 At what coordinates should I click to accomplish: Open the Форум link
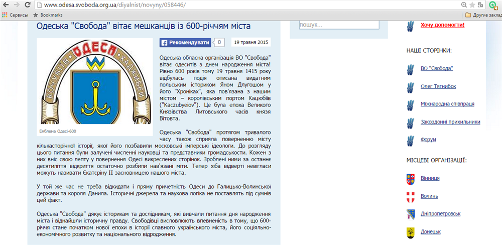(428, 140)
